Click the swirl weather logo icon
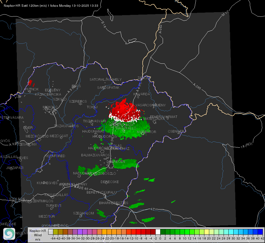The height and width of the screenshot is (243, 265). tap(9, 234)
